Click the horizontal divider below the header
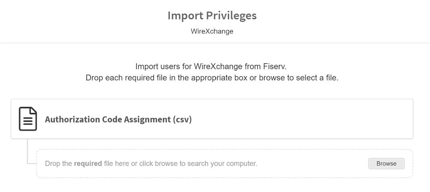Image resolution: width=430 pixels, height=192 pixels. pos(215,43)
